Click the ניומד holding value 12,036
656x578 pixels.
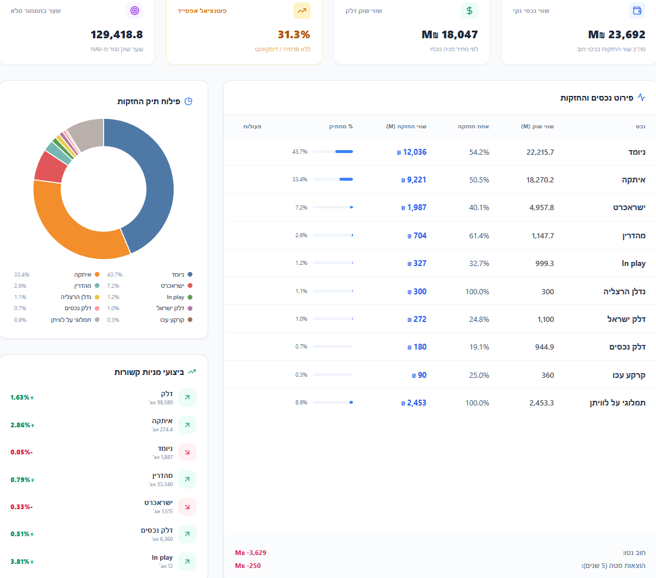(412, 152)
